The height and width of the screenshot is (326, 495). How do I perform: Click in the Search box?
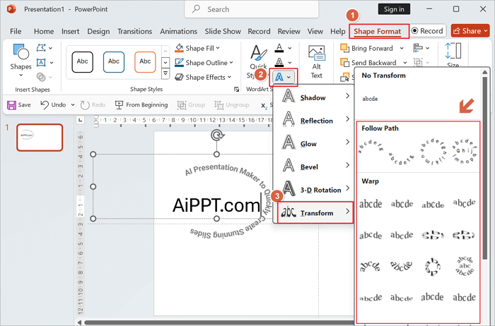click(x=252, y=9)
